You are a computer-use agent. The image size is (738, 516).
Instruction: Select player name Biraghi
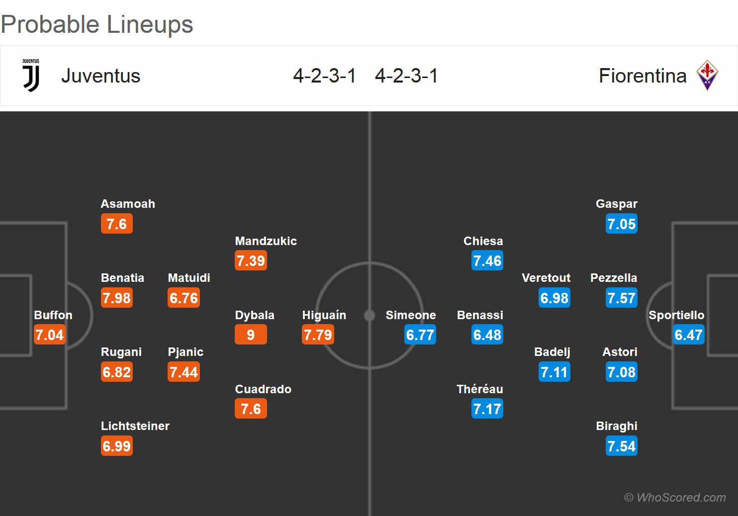[616, 426]
